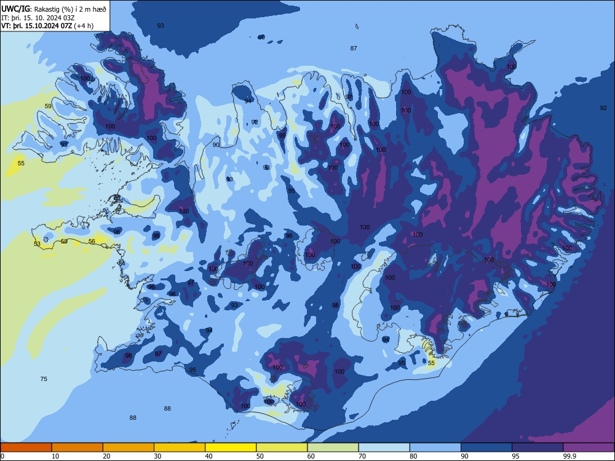This screenshot has height=461, width=615.
Task: Click the '50' legend scale label
Action: [x=260, y=456]
